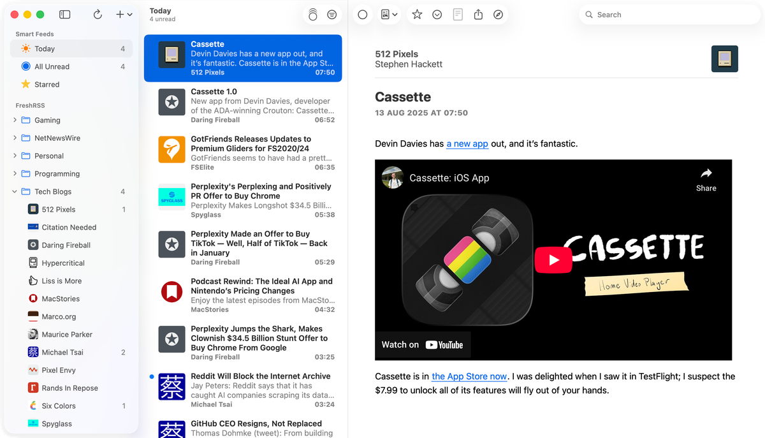Toggle the reader view icon
Screen dimensions: 765x438
click(458, 14)
